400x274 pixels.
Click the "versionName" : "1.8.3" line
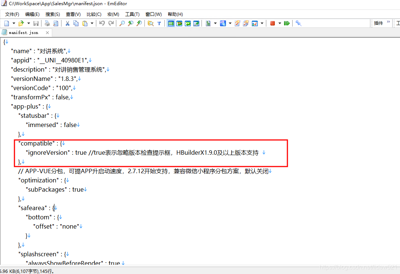44,79
